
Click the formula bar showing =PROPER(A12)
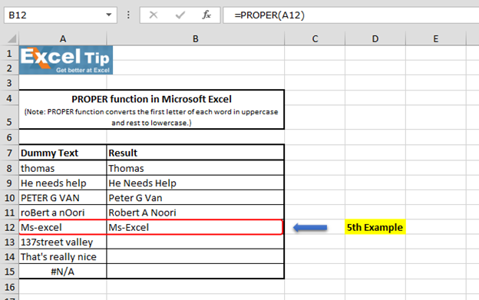pyautogui.click(x=351, y=15)
